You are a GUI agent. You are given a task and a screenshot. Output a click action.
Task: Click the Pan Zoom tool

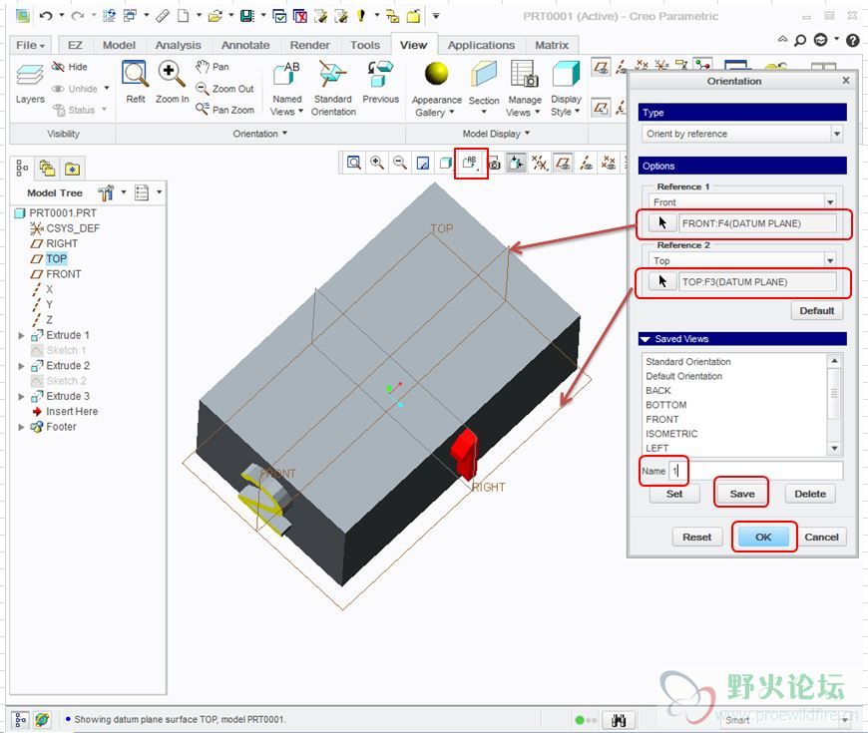click(224, 110)
